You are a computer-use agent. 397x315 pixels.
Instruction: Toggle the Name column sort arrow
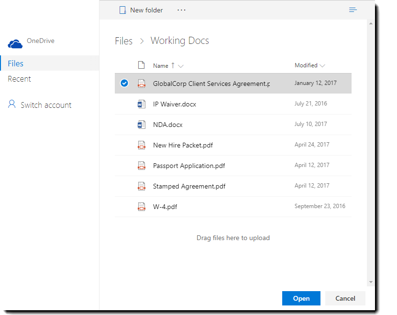pyautogui.click(x=174, y=65)
